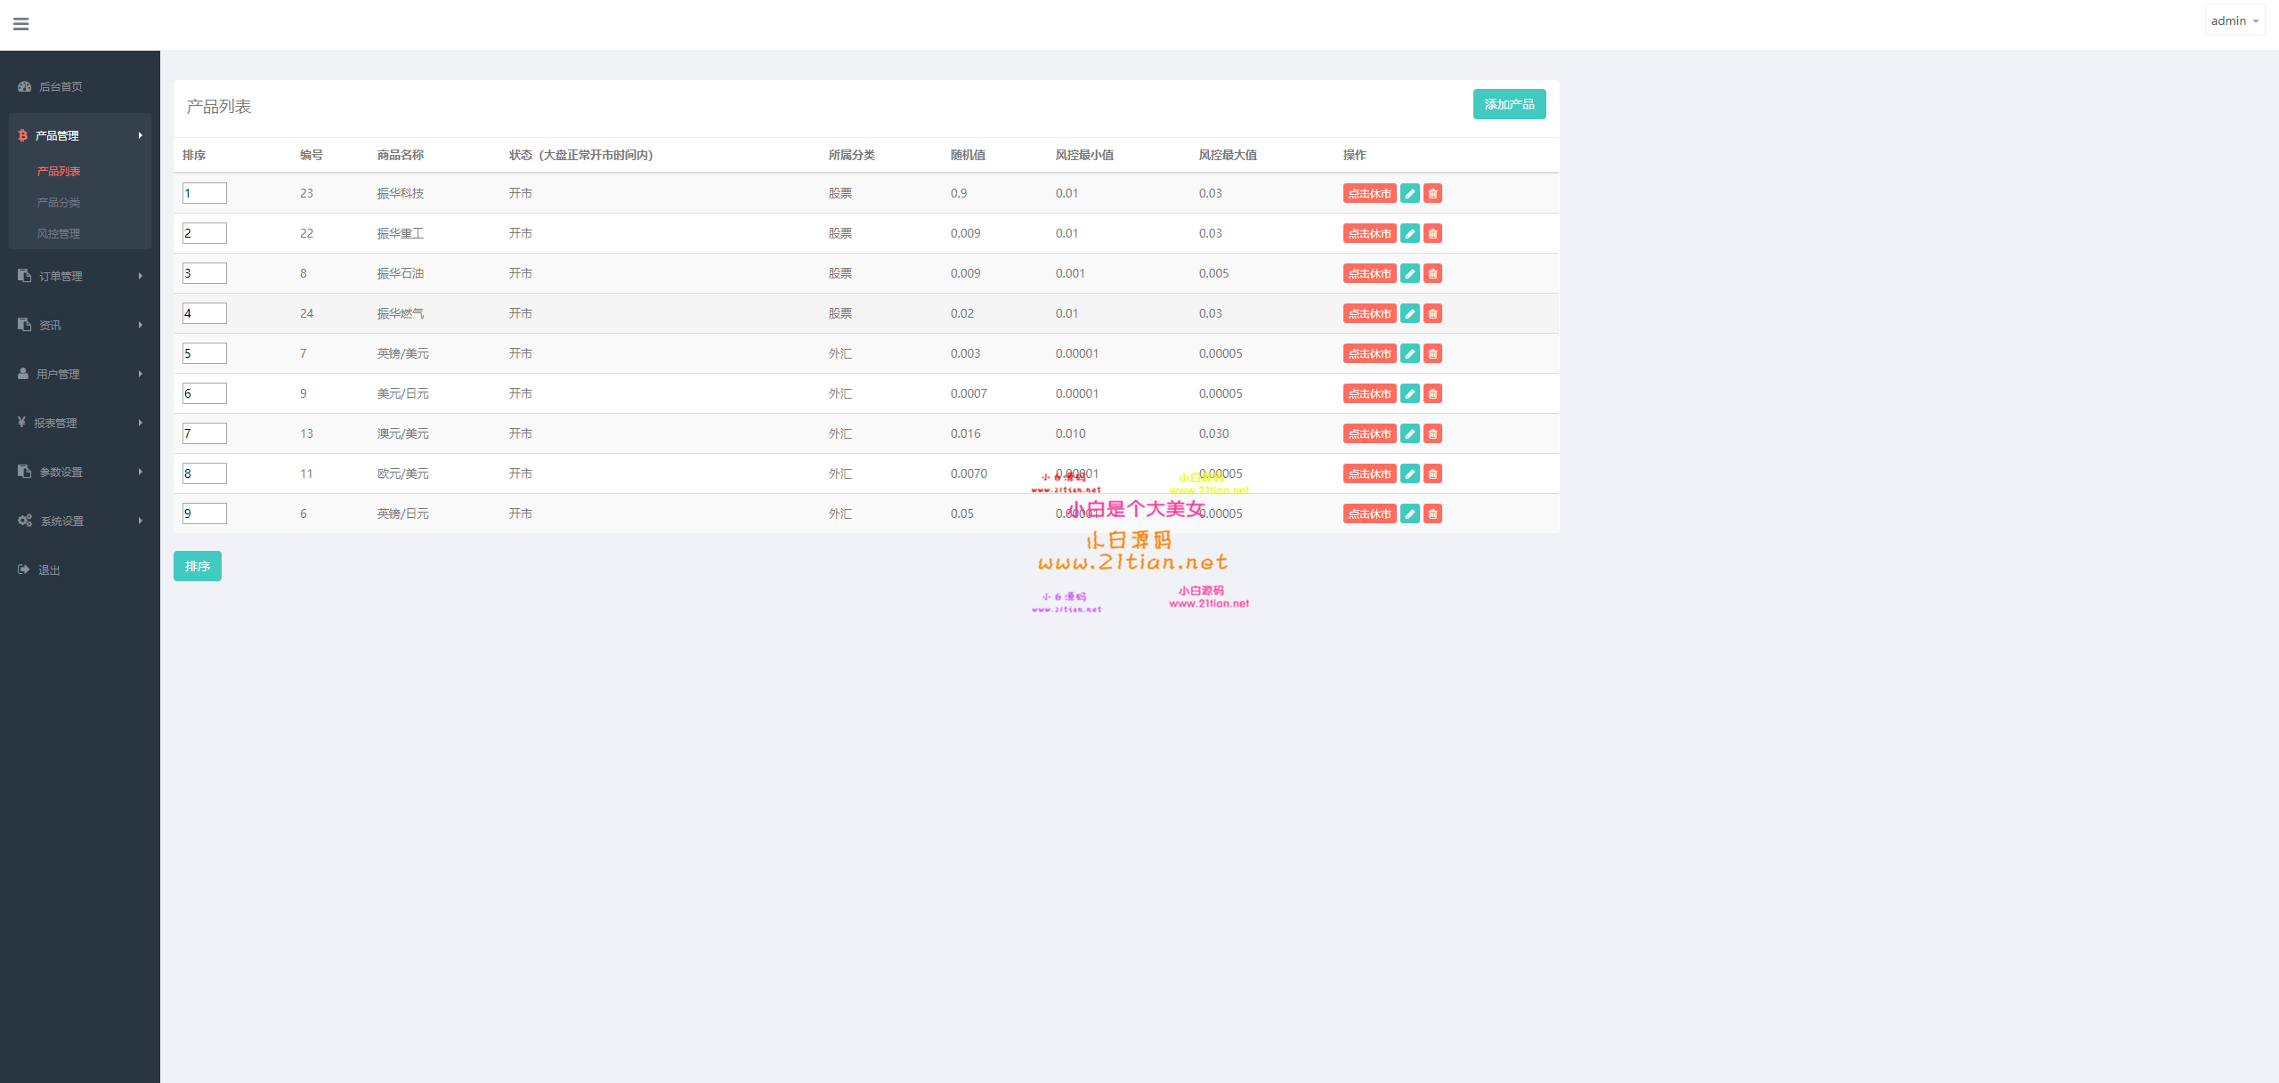Click delete trash icon for 英镑/日元
Viewport: 2279px width, 1083px height.
1432,513
